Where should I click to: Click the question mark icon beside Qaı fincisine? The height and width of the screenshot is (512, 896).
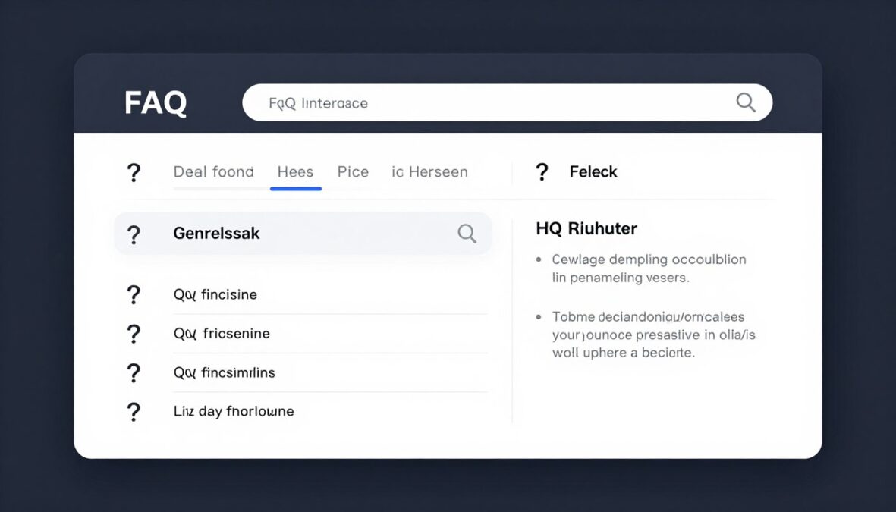[134, 294]
